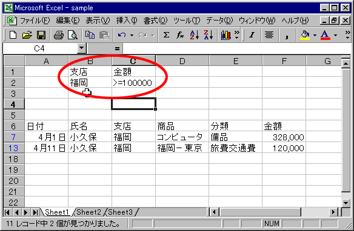Expand the Name Box dropdown arrow

81,48
